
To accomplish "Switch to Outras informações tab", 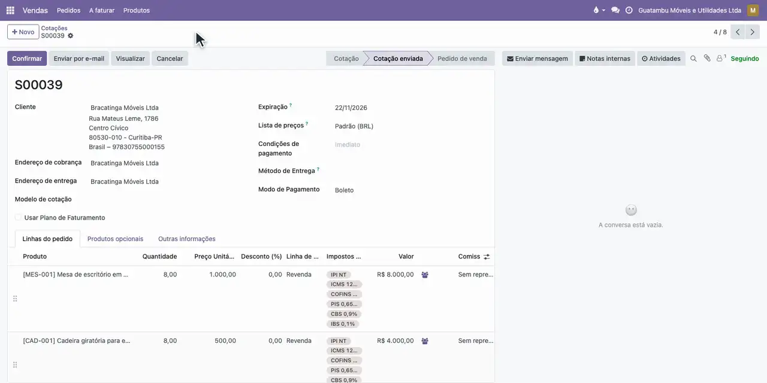I will point(187,239).
